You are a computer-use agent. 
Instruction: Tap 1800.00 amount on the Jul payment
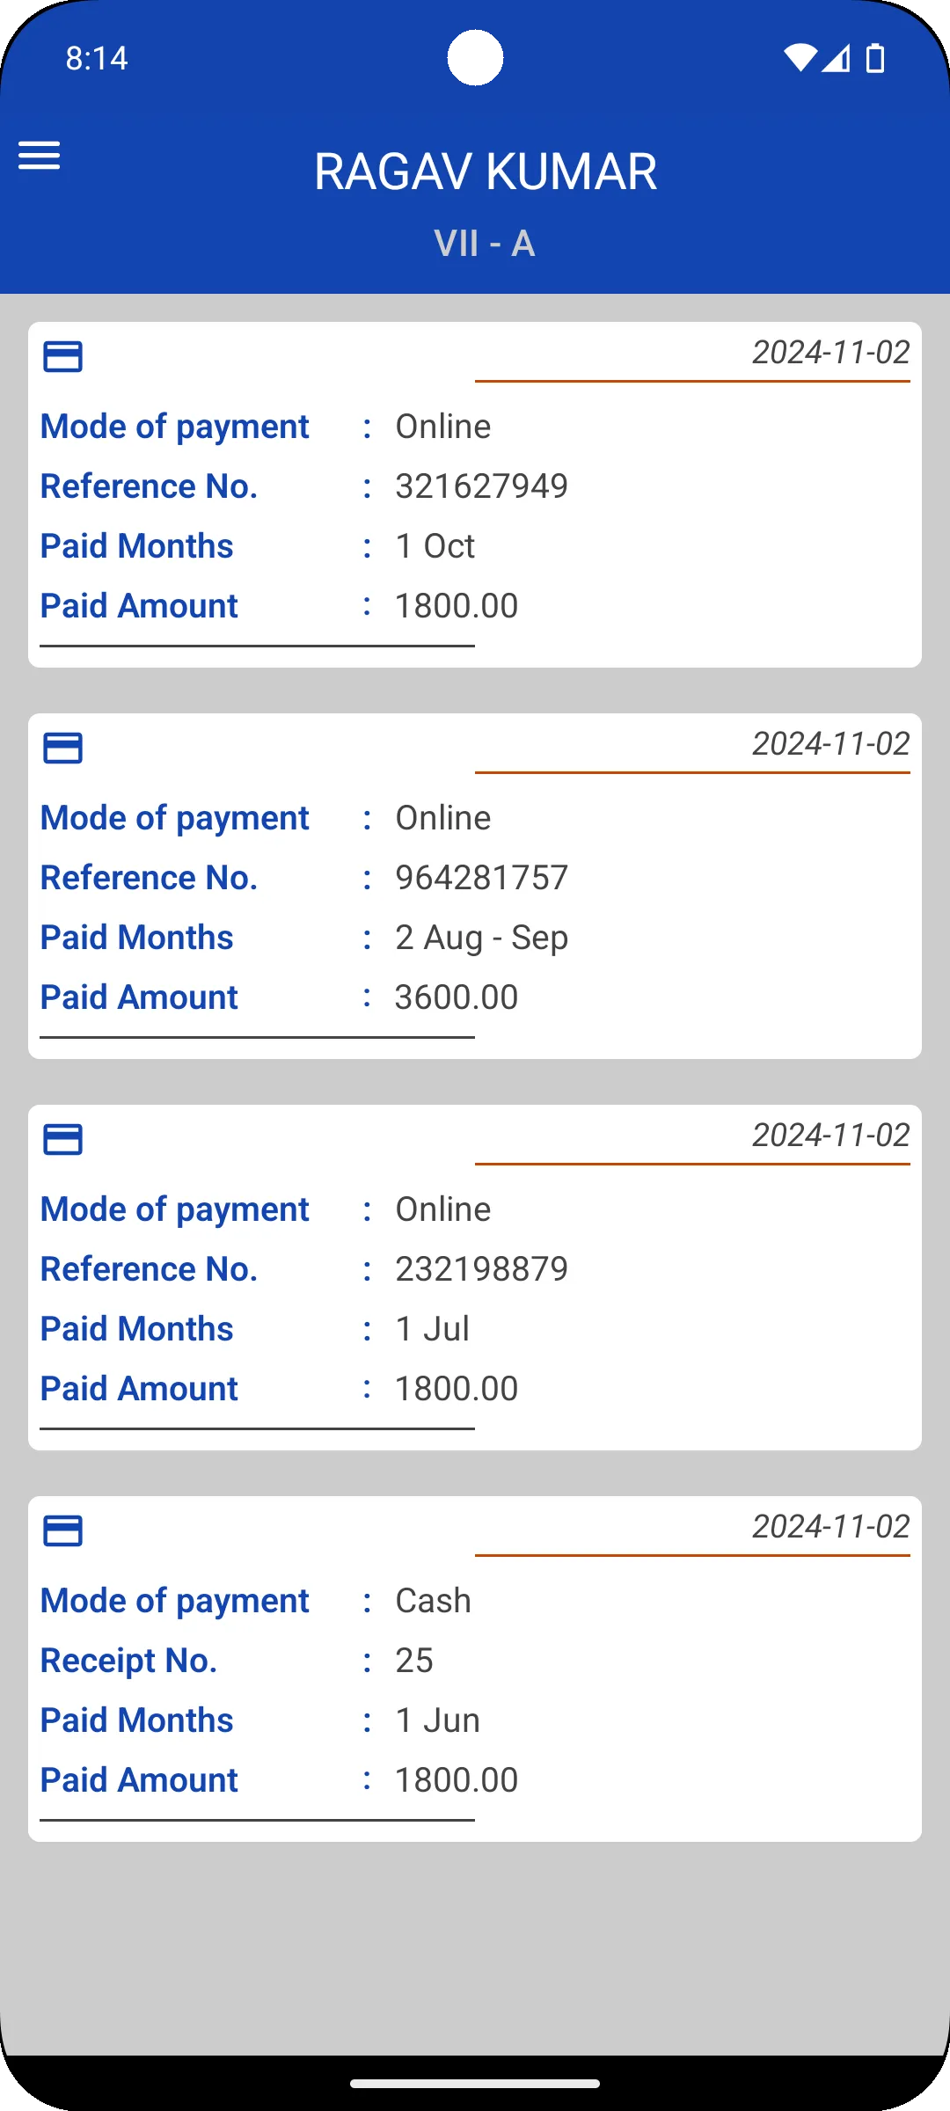coord(457,1389)
